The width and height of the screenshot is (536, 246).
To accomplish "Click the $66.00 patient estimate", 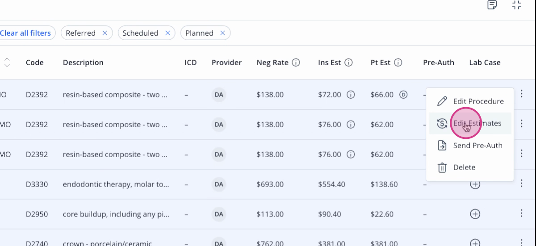I will 382,95.
